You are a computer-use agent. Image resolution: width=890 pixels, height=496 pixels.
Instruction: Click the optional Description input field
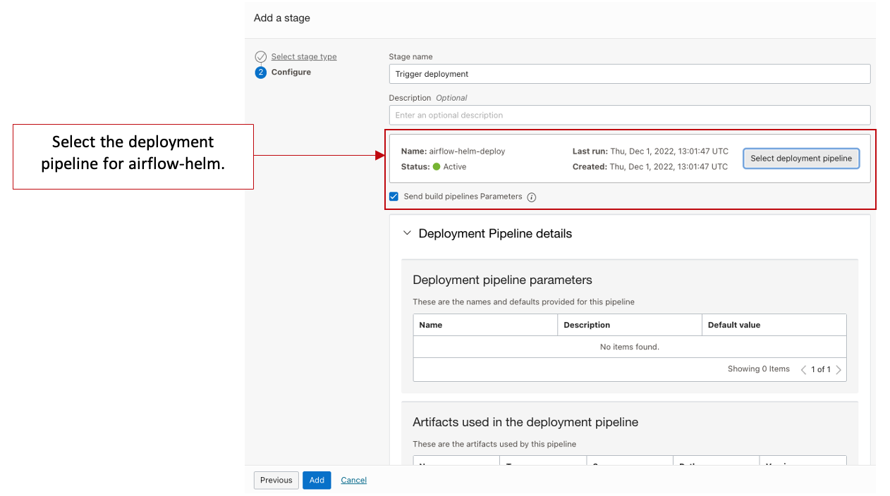pos(629,115)
